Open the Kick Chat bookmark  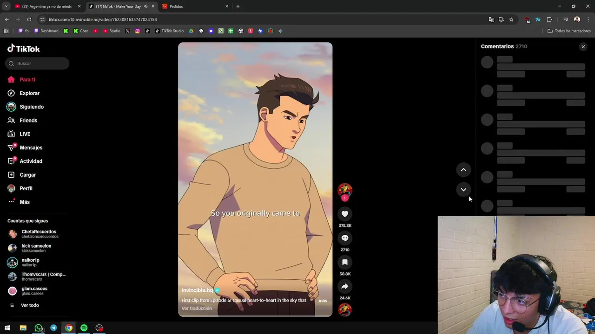[80, 31]
